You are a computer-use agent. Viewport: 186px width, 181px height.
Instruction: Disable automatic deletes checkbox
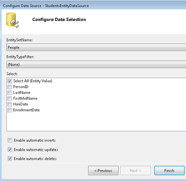[10, 159]
